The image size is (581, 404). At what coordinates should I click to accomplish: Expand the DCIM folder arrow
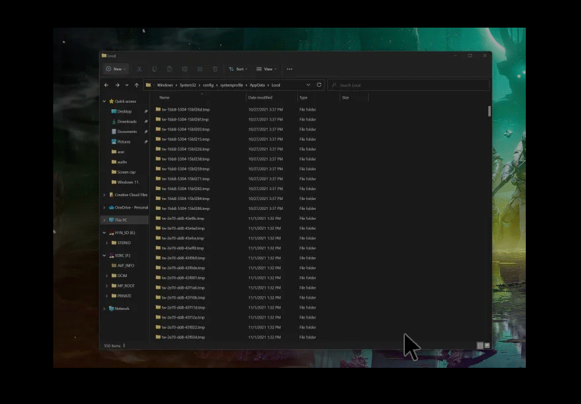tap(106, 276)
